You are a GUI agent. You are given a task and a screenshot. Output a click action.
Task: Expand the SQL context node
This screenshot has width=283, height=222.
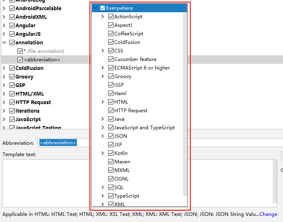[103, 187]
